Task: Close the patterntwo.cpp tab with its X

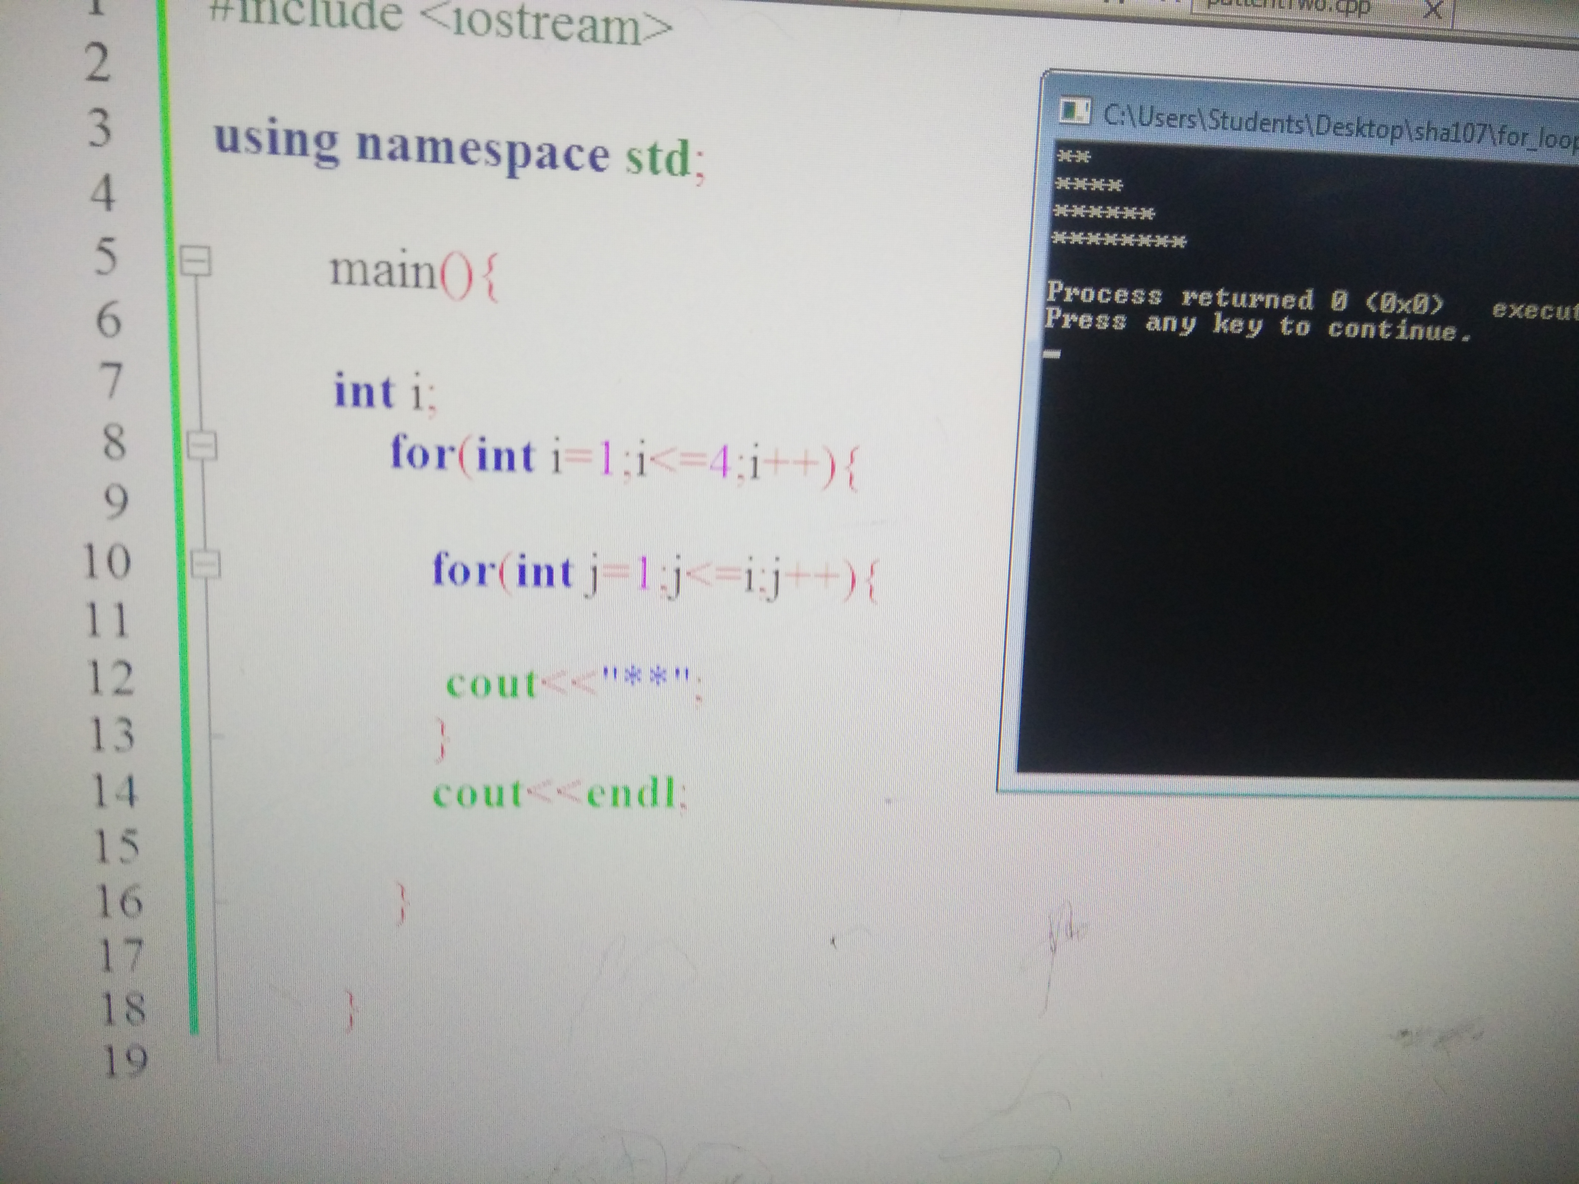Action: 1433,10
